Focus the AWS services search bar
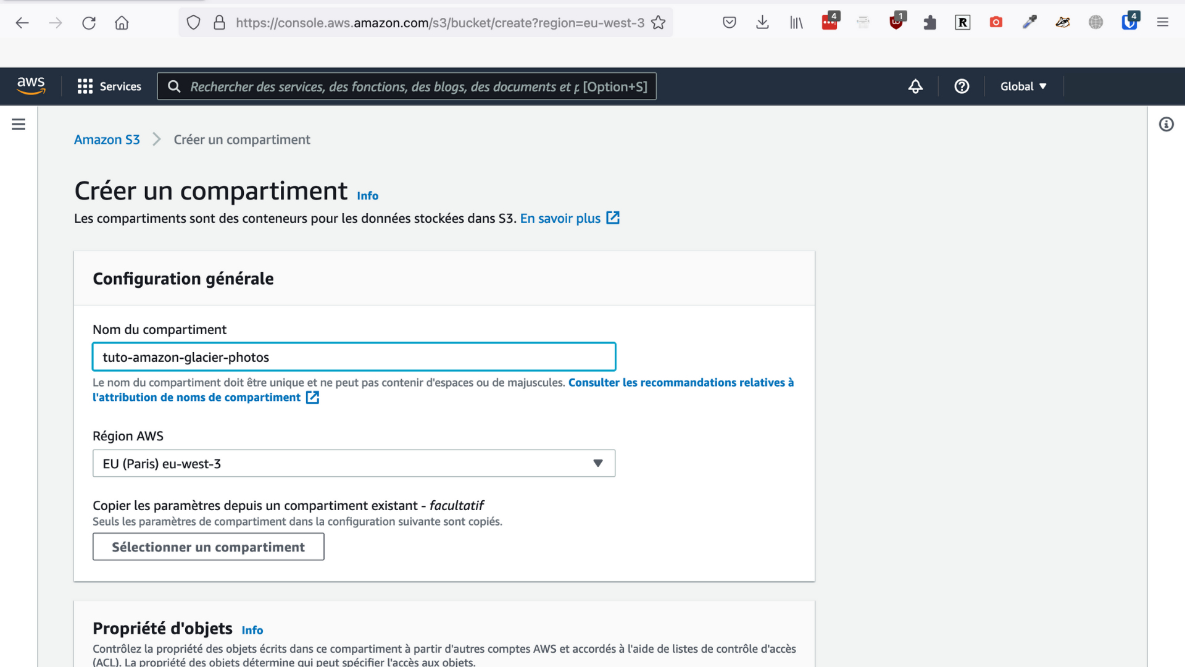 click(x=407, y=86)
